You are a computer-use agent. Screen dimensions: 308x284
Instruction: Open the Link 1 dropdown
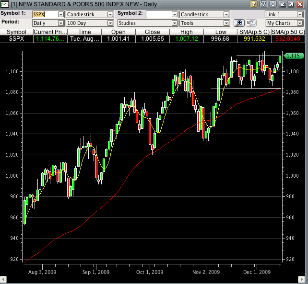coord(300,15)
